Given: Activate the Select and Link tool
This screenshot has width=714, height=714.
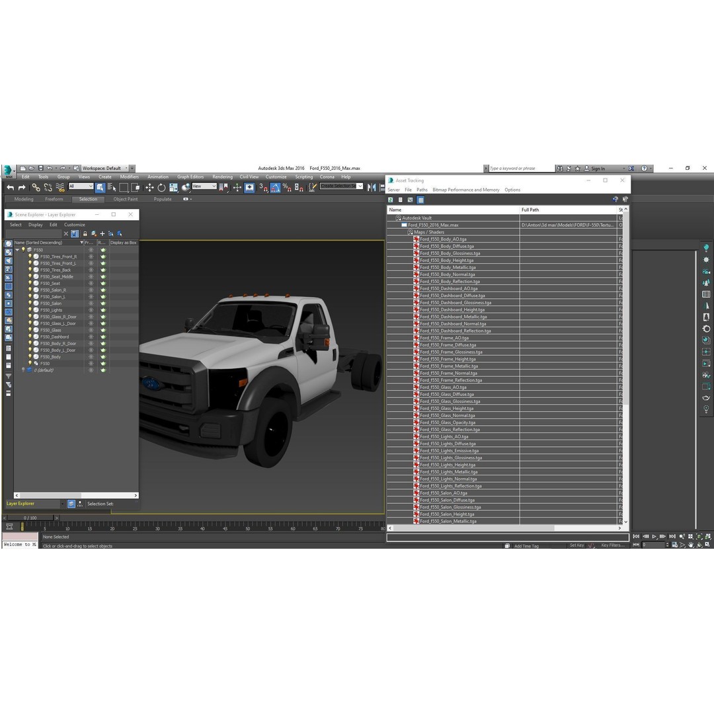Looking at the screenshot, I should (x=36, y=188).
